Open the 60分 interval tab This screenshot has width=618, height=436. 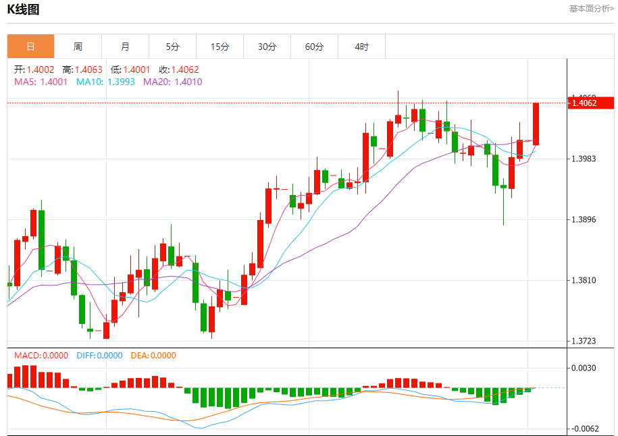click(x=315, y=47)
